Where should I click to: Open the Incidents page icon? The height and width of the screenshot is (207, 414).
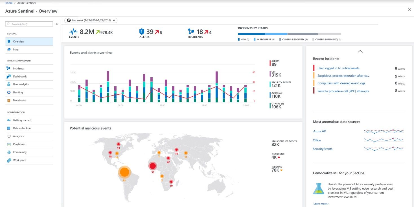pos(9,68)
